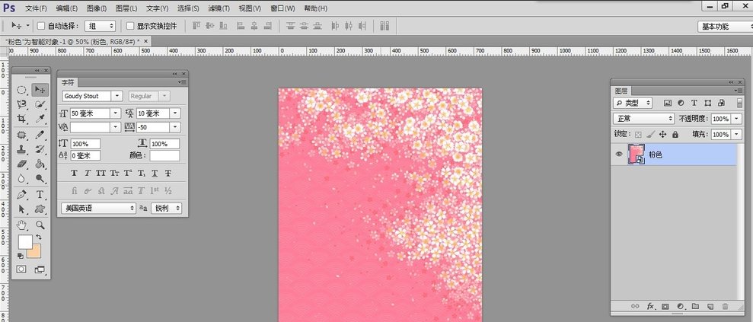Change screen mode from the toolbox
Viewport: 753px width, 322px height.
40,269
